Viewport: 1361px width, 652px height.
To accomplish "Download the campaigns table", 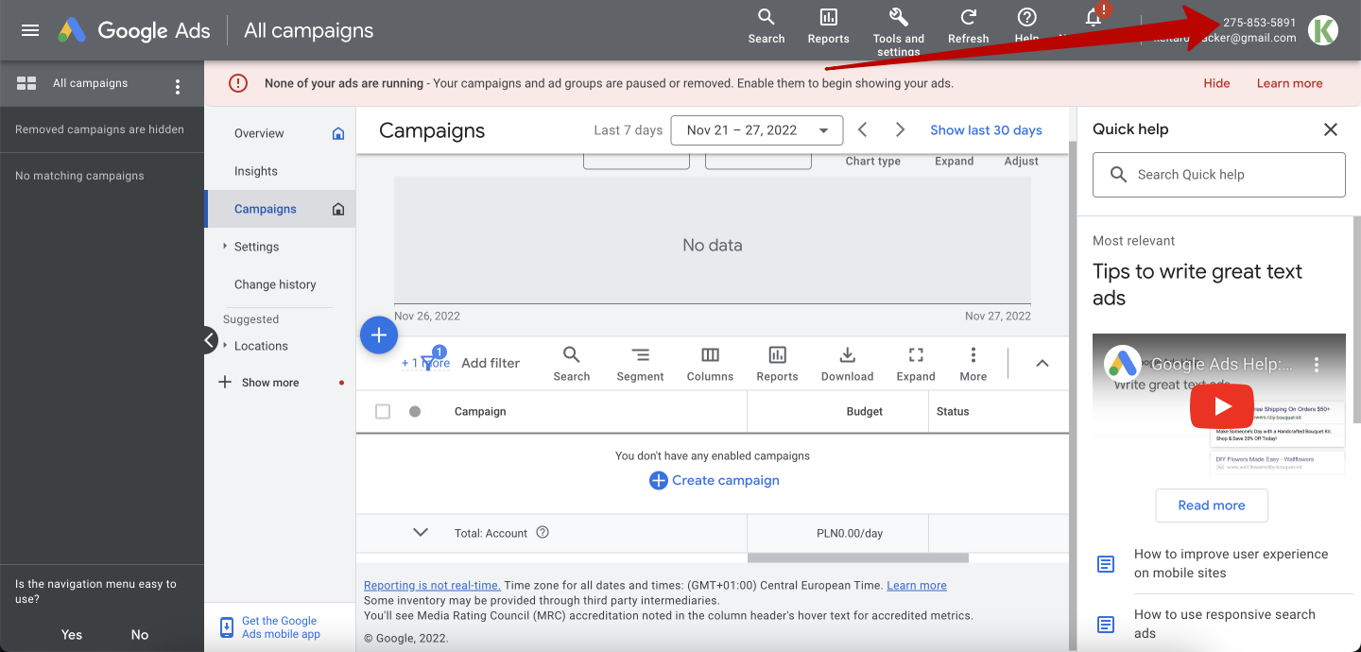I will [x=847, y=364].
